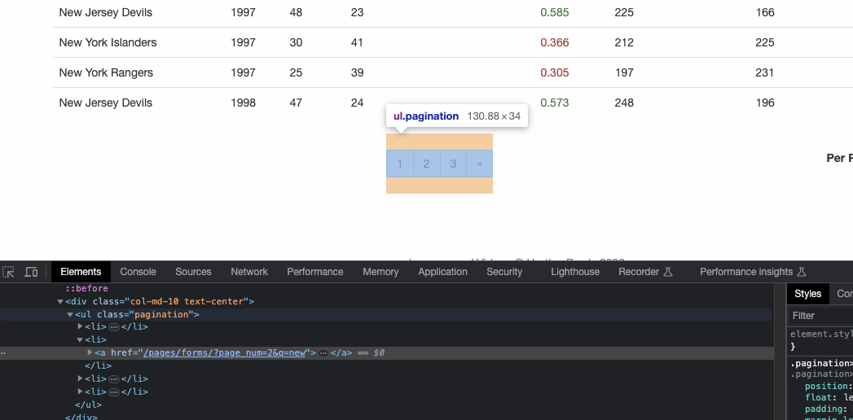Open the Application tab
This screenshot has height=420, width=853.
[443, 272]
